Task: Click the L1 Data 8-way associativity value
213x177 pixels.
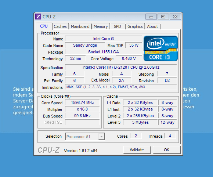Action: click(167, 102)
